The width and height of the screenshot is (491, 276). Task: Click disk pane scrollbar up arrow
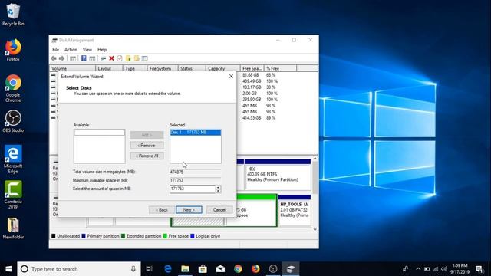315,159
